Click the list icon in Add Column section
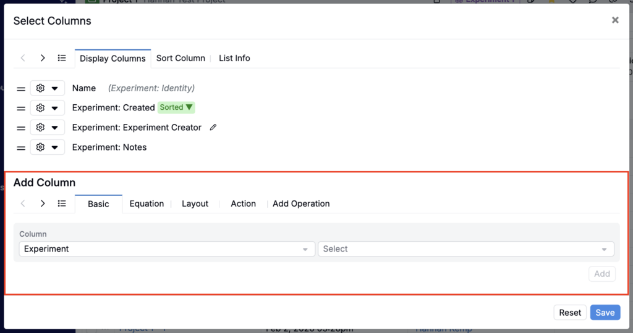This screenshot has width=633, height=333. pyautogui.click(x=62, y=203)
